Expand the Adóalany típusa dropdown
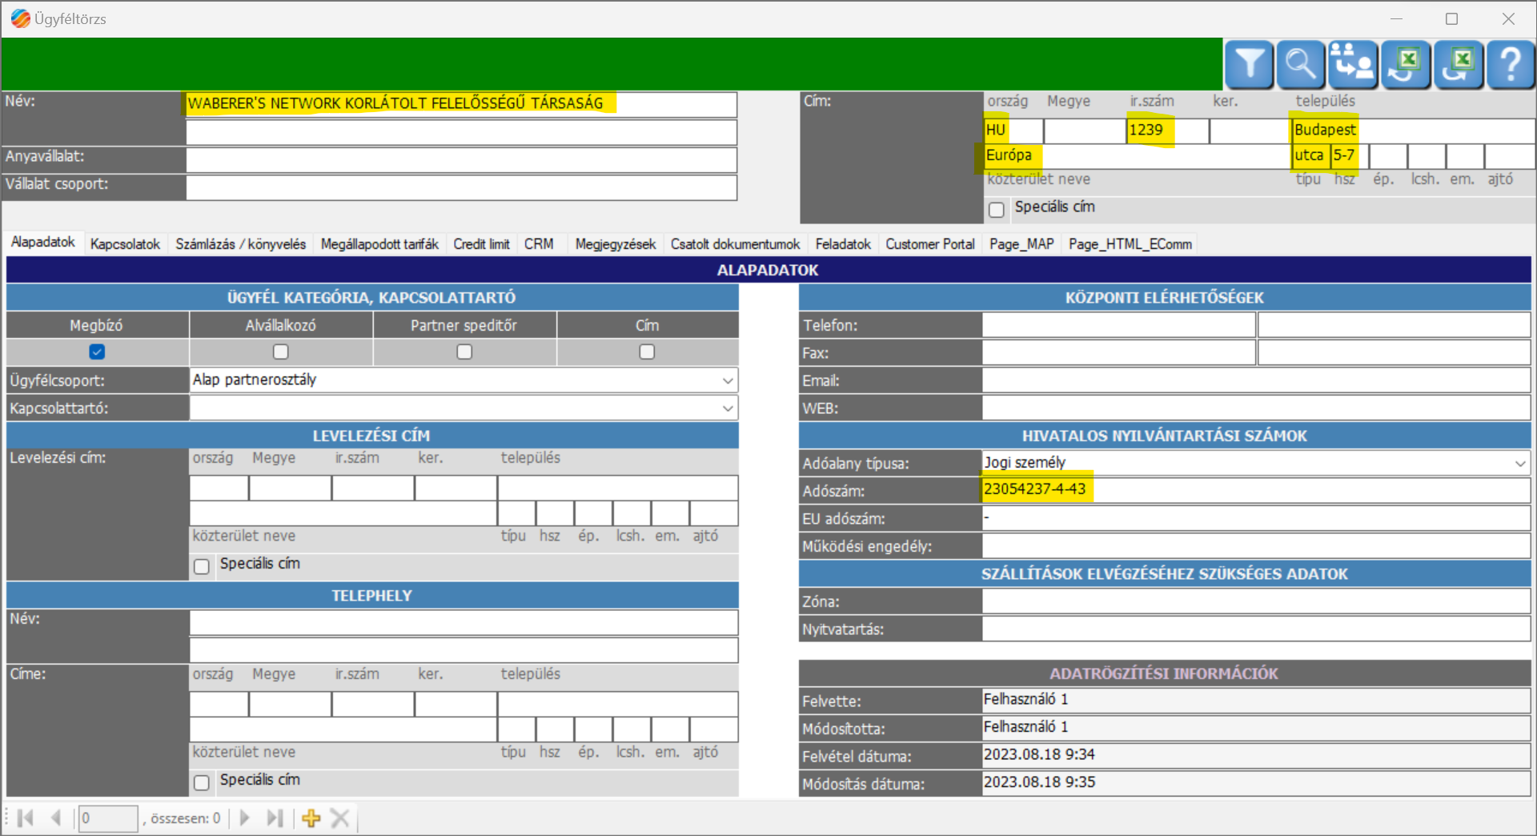The image size is (1537, 836). pyautogui.click(x=1520, y=463)
